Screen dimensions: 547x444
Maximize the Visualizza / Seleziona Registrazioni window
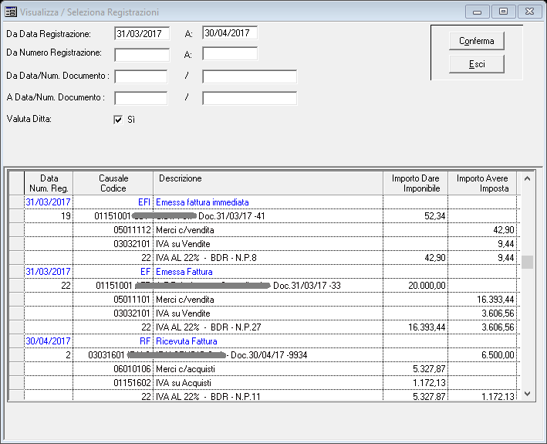click(503, 12)
